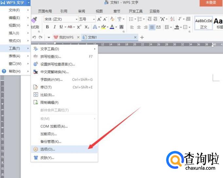Apply the 正文 style preset
Viewport: 223px width, 178px height.
(204, 23)
